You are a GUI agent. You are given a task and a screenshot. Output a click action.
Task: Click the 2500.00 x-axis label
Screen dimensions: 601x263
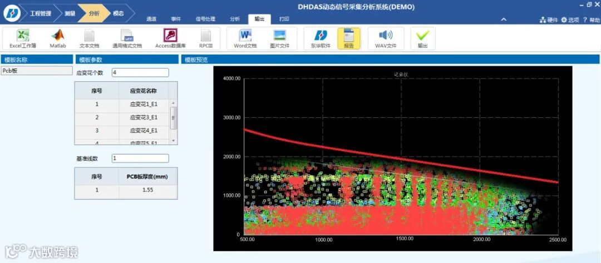558,239
